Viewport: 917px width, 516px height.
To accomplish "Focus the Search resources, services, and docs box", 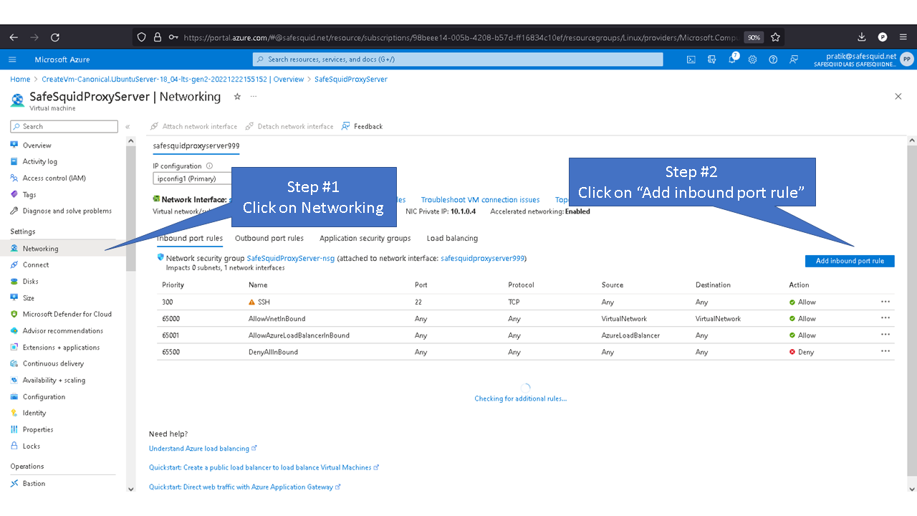I will click(458, 59).
